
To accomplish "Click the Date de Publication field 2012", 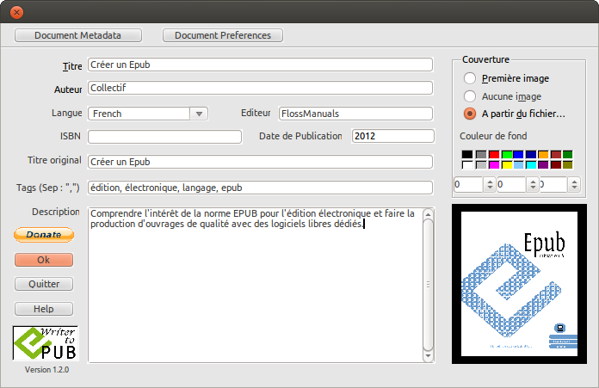I will pyautogui.click(x=393, y=136).
